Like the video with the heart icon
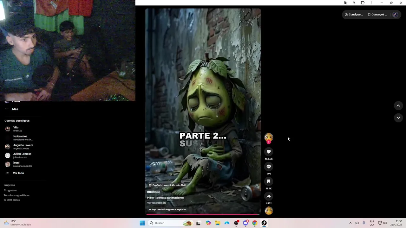 (x=269, y=152)
